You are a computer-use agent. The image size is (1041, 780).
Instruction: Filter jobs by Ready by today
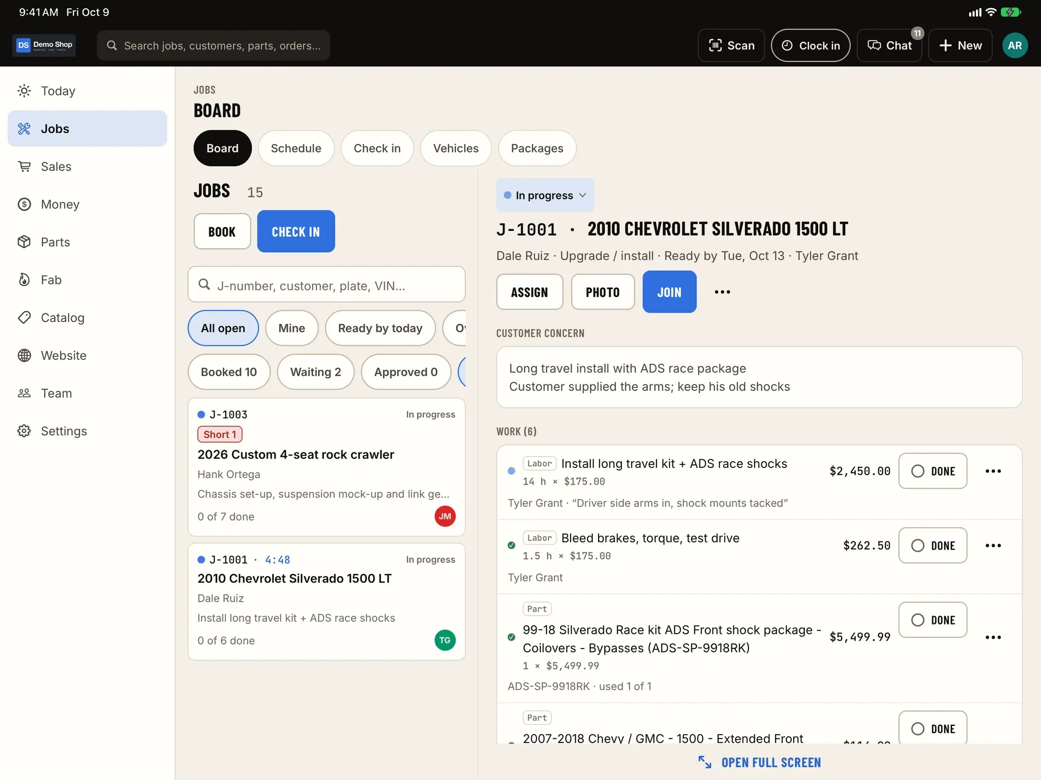point(380,328)
